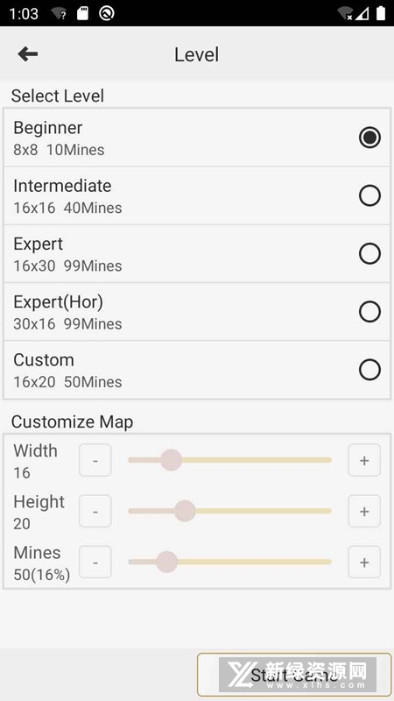394x701 pixels.
Task: Tap the back arrow icon
Action: pyautogui.click(x=28, y=54)
